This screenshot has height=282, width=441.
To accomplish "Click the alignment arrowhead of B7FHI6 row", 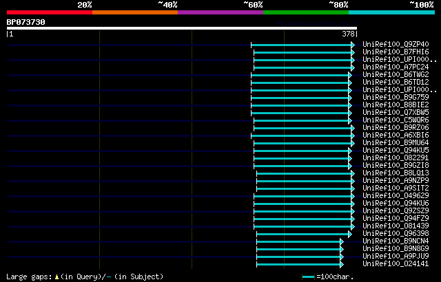I will (353, 52).
